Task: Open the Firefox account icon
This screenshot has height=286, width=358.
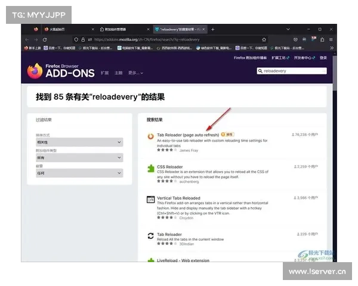Action: tap(304, 40)
